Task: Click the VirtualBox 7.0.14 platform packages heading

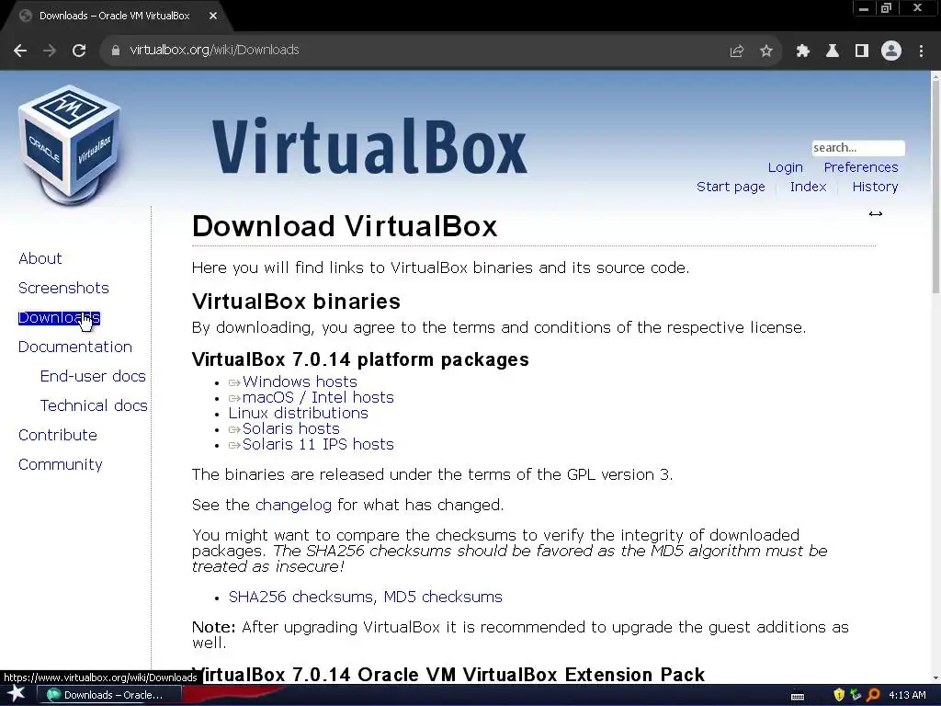Action: pyautogui.click(x=360, y=359)
